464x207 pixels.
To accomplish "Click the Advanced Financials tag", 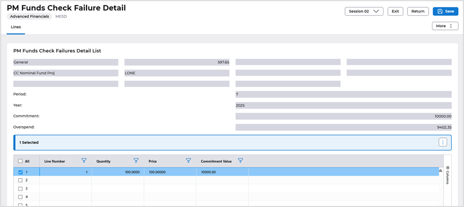I will pos(29,17).
